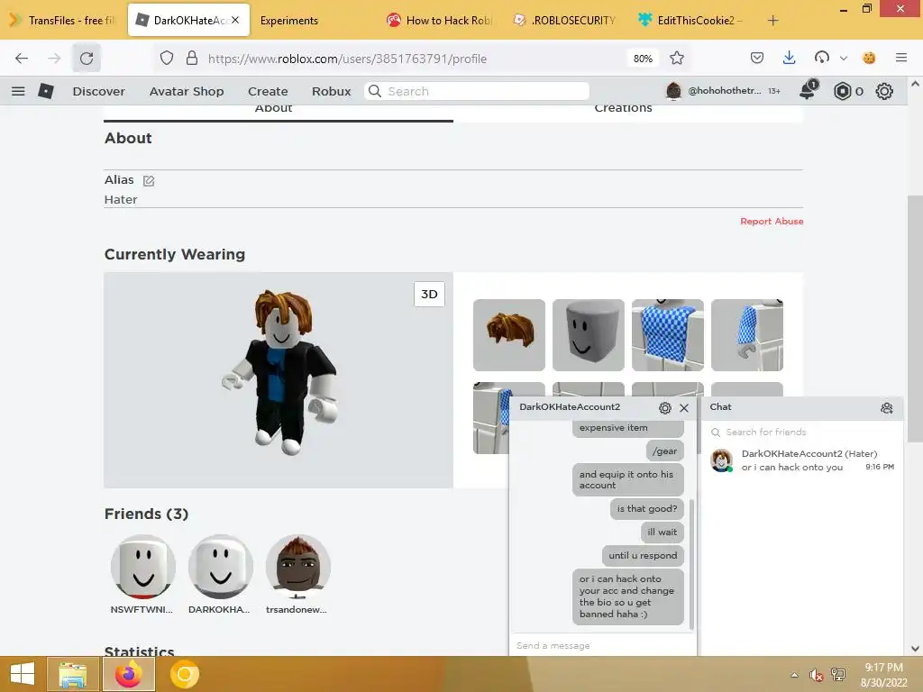This screenshot has height=692, width=923.
Task: Select the blue checkered torso thumbnail
Action: [668, 335]
